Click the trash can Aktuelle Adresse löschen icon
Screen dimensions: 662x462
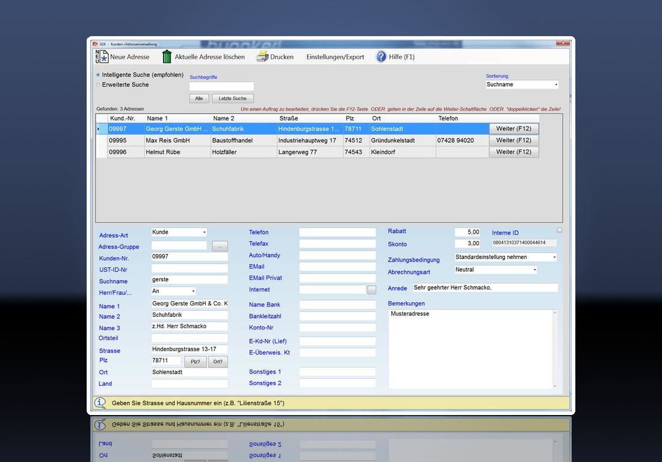pyautogui.click(x=167, y=57)
